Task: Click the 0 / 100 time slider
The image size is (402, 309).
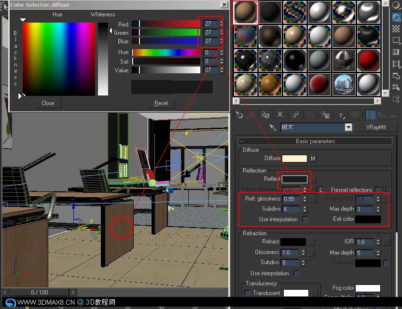Action: (39, 292)
